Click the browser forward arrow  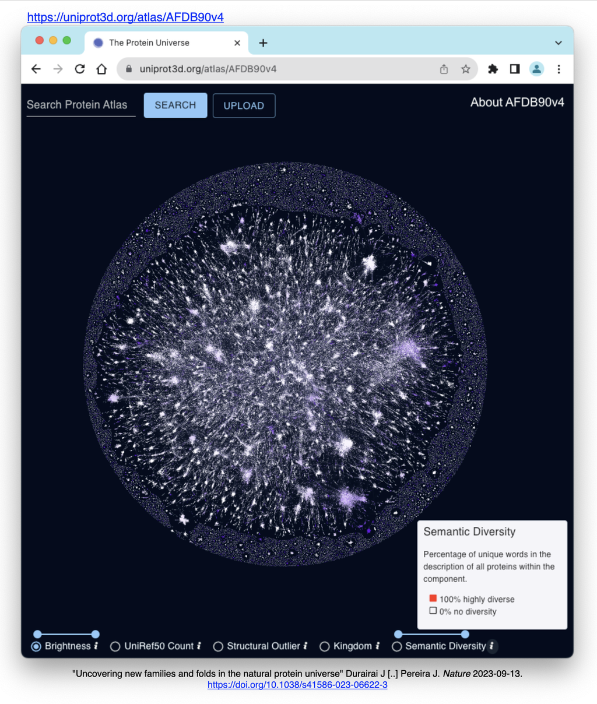[58, 69]
